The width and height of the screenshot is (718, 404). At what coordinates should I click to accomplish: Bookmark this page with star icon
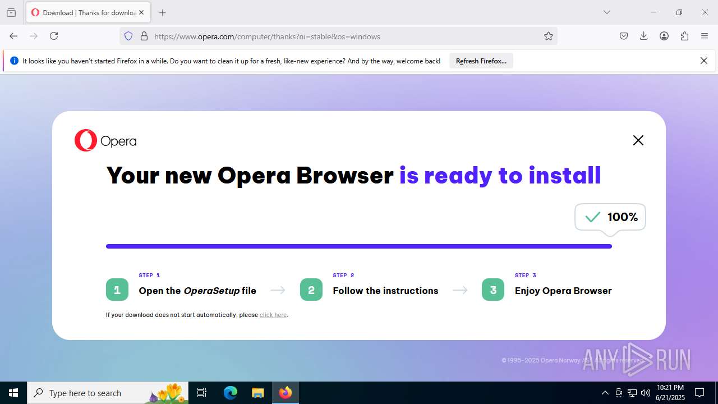[x=549, y=36]
